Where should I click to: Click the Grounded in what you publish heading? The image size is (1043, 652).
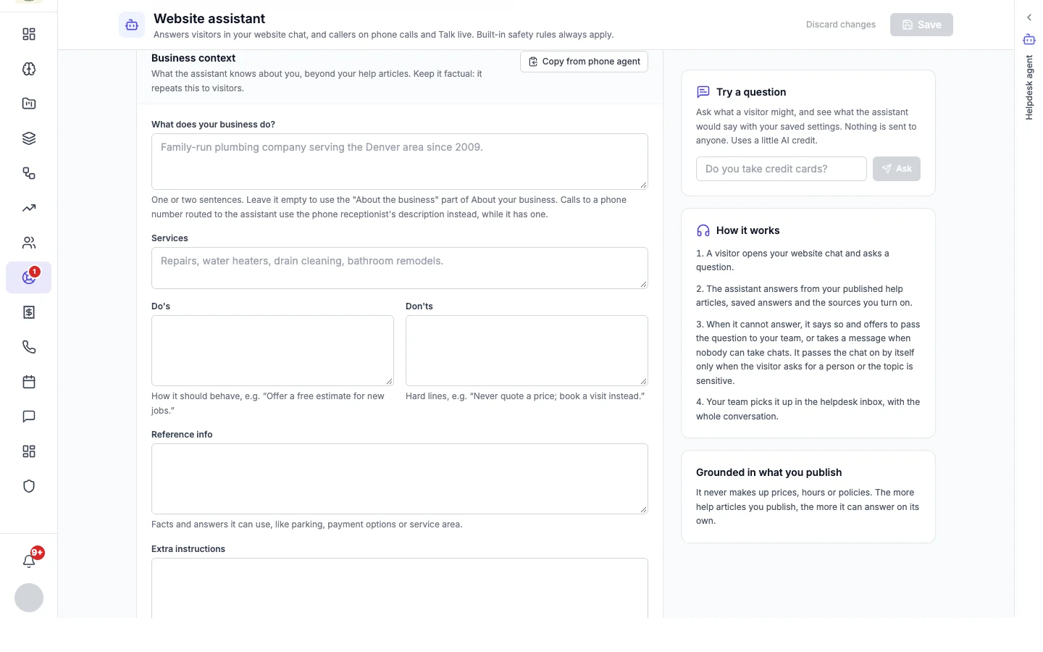(x=768, y=472)
